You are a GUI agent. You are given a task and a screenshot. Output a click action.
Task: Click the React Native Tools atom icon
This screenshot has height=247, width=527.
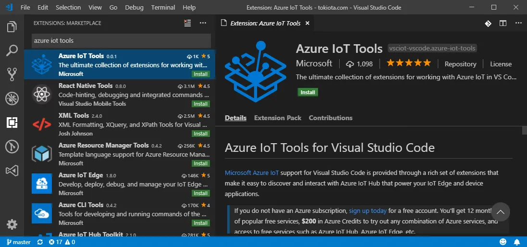(x=42, y=95)
